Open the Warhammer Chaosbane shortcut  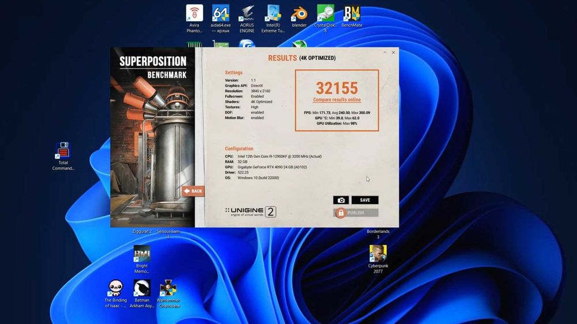(x=168, y=293)
